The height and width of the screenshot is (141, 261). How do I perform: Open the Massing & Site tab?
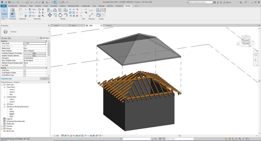pos(73,6)
